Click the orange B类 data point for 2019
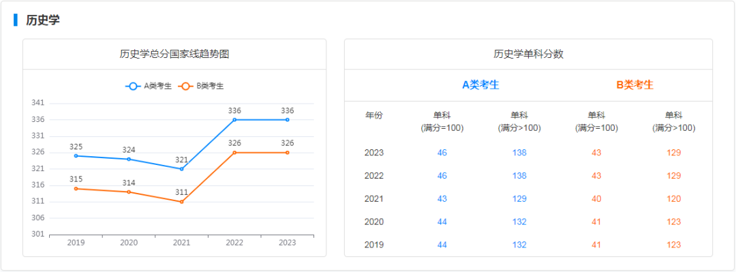This screenshot has width=736, height=272. pos(76,188)
